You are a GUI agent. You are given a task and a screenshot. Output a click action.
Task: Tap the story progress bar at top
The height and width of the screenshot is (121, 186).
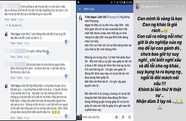[160, 1]
